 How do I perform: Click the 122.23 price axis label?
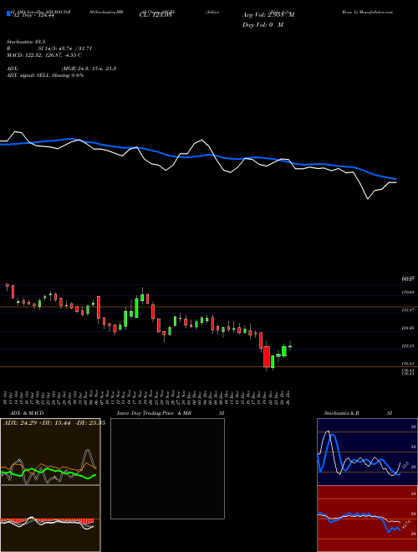coord(407,346)
